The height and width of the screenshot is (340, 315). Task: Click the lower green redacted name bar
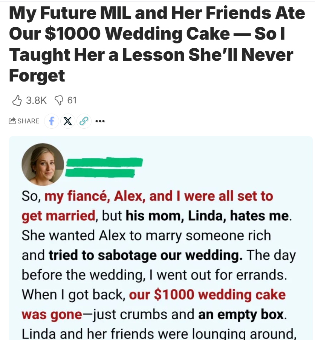coord(100,172)
